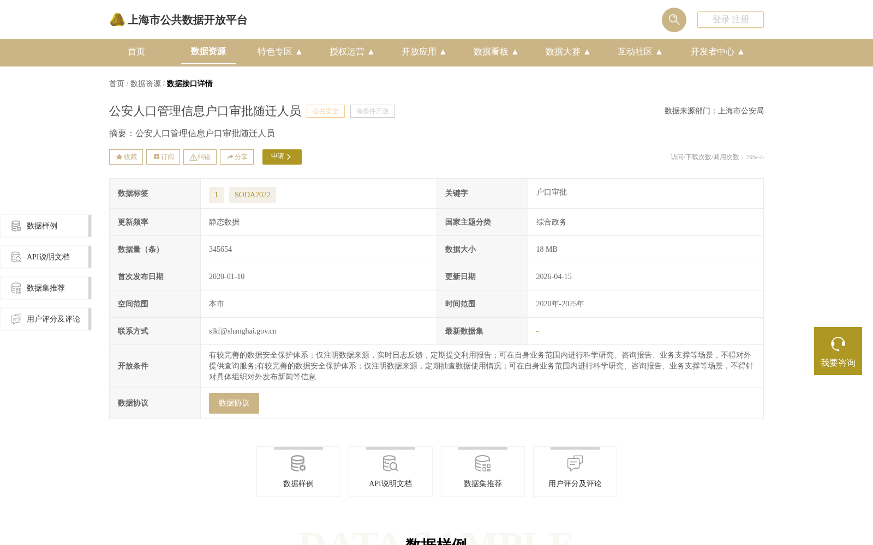Image resolution: width=873 pixels, height=545 pixels.
Task: Click the sidebar 用户评分及评论 chat icon
Action: tap(16, 319)
